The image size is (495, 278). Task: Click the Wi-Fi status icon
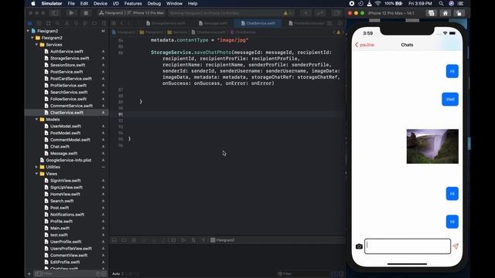(378, 3)
